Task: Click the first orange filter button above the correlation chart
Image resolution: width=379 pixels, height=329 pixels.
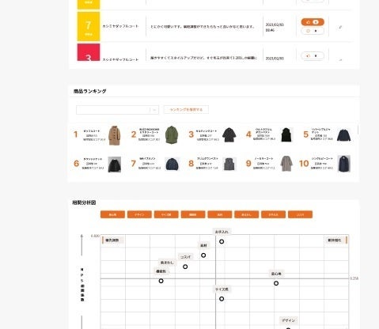Action: point(112,214)
